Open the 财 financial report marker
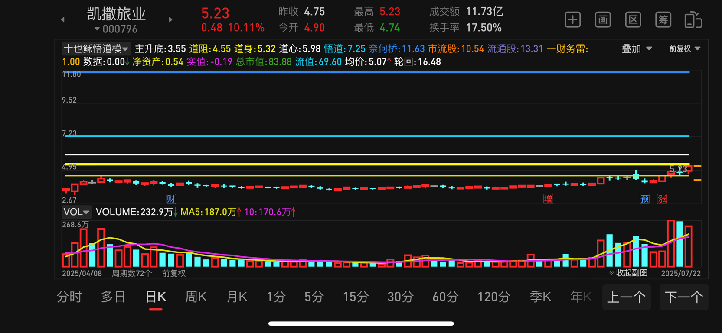Image resolution: width=722 pixels, height=333 pixels. [171, 199]
